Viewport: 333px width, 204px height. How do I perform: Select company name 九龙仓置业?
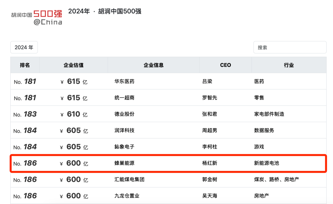point(127,196)
